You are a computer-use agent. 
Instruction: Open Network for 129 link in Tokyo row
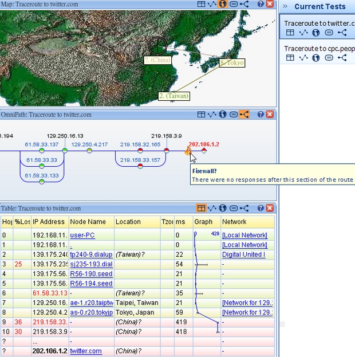247,312
